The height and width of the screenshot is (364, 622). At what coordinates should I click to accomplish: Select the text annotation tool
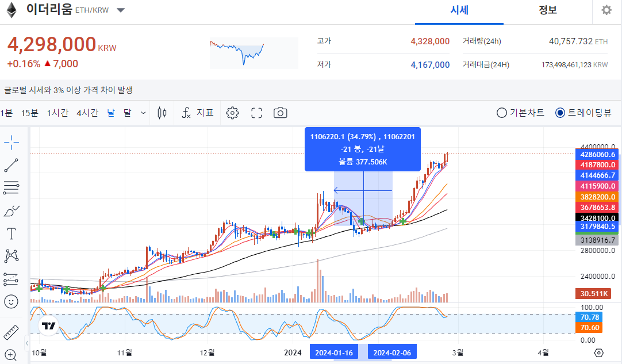(x=11, y=234)
